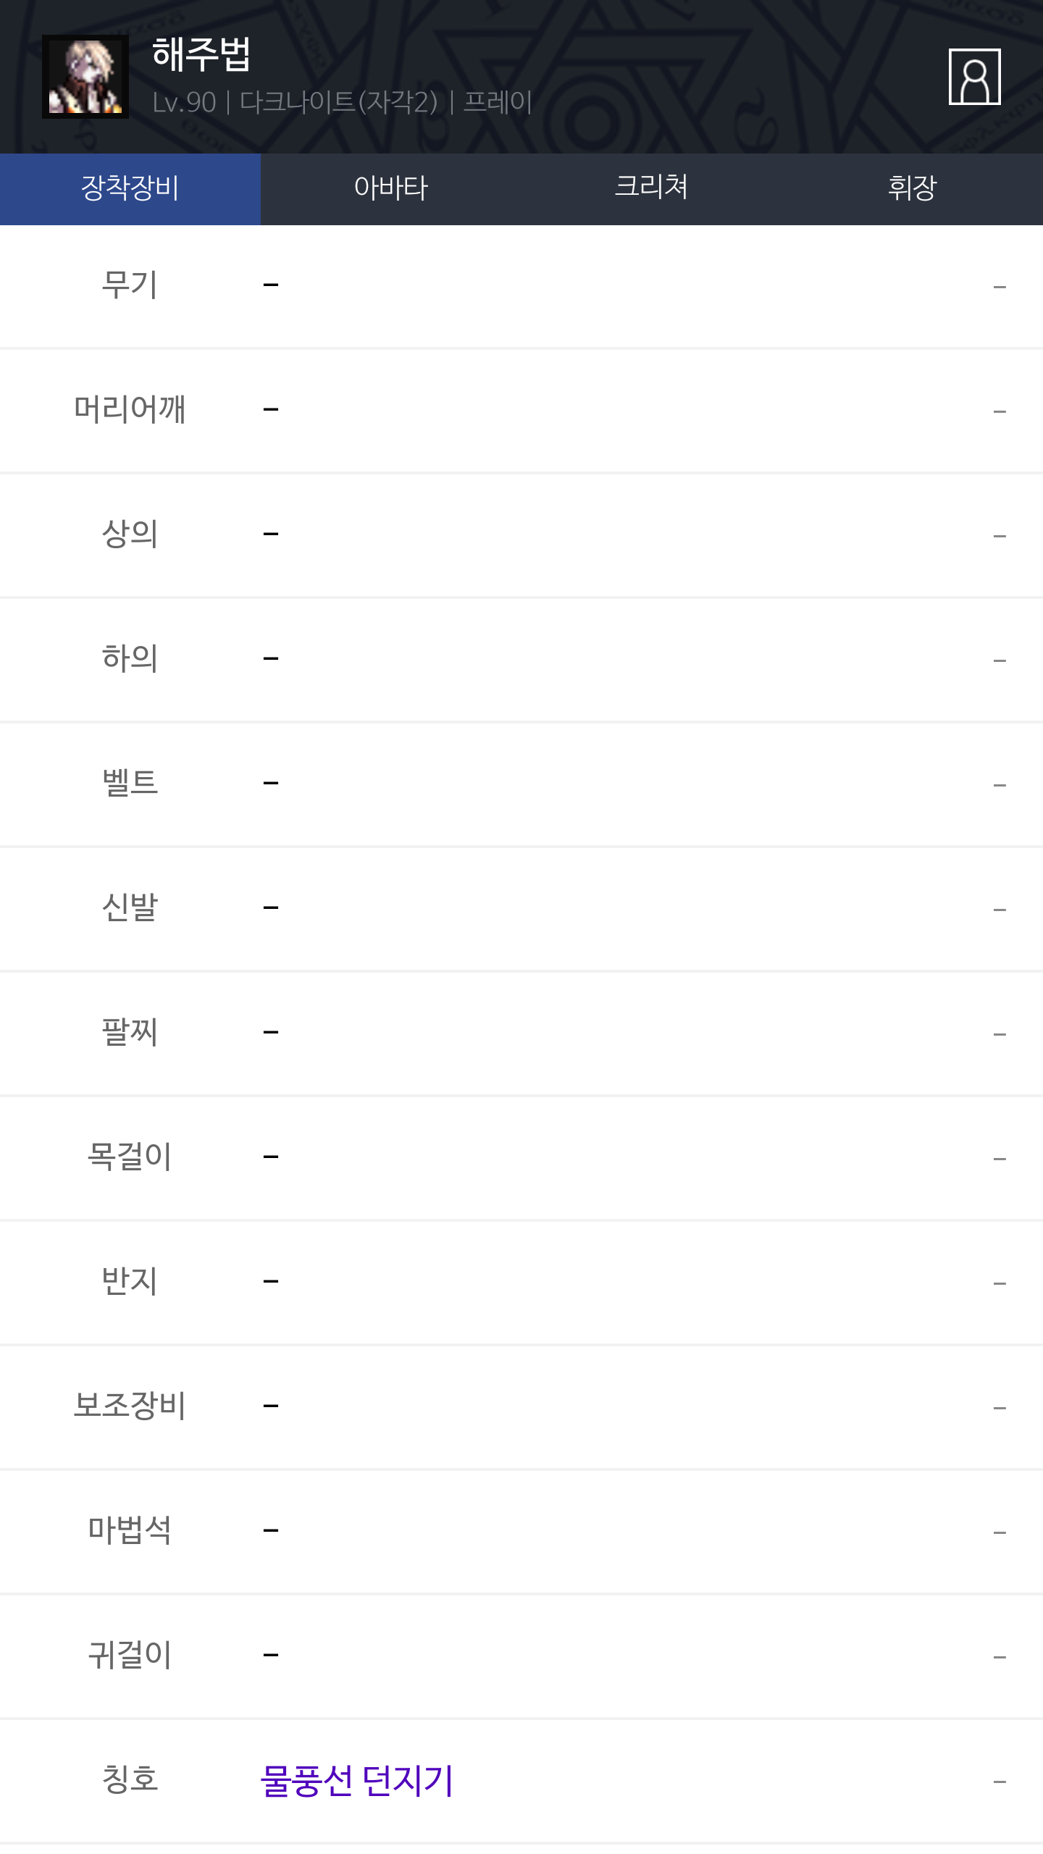Select the 보조장비 equipment row

pyautogui.click(x=521, y=1407)
